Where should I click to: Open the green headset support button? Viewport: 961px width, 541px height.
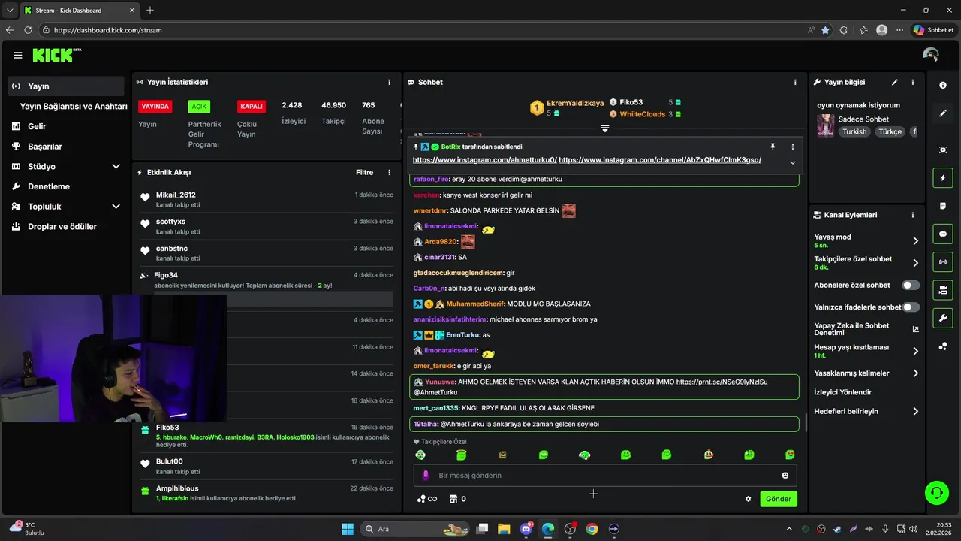click(x=936, y=493)
